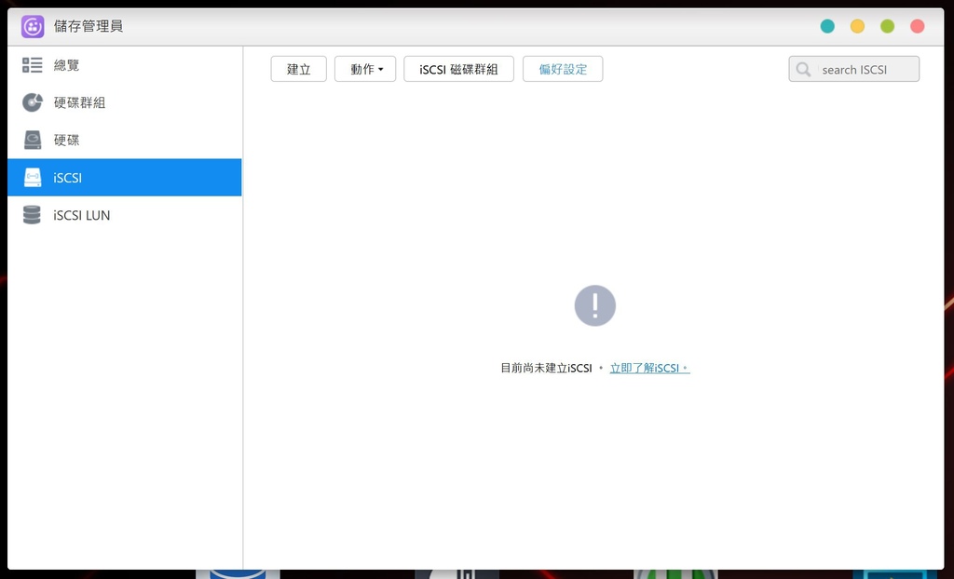Select the 硬碟 hard disk icon
954x579 pixels.
coord(33,140)
